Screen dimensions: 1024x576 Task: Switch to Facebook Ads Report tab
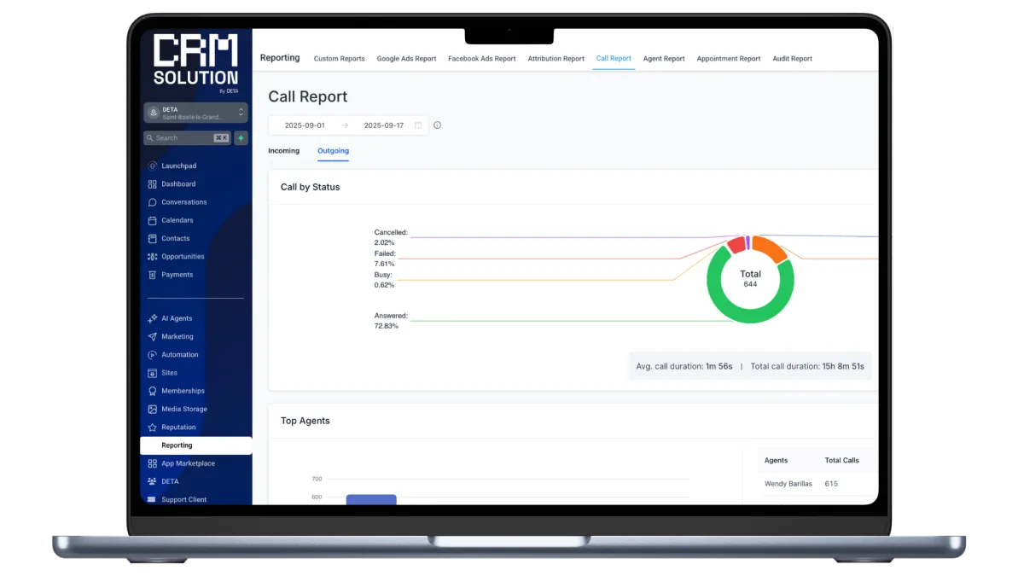(482, 59)
